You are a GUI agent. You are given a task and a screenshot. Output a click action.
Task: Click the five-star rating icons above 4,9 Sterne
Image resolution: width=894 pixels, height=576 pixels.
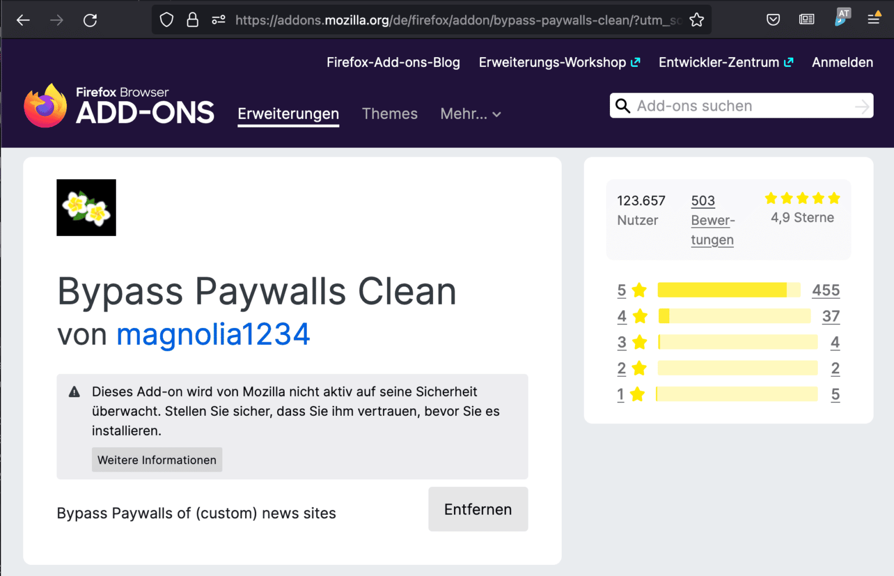pos(802,199)
